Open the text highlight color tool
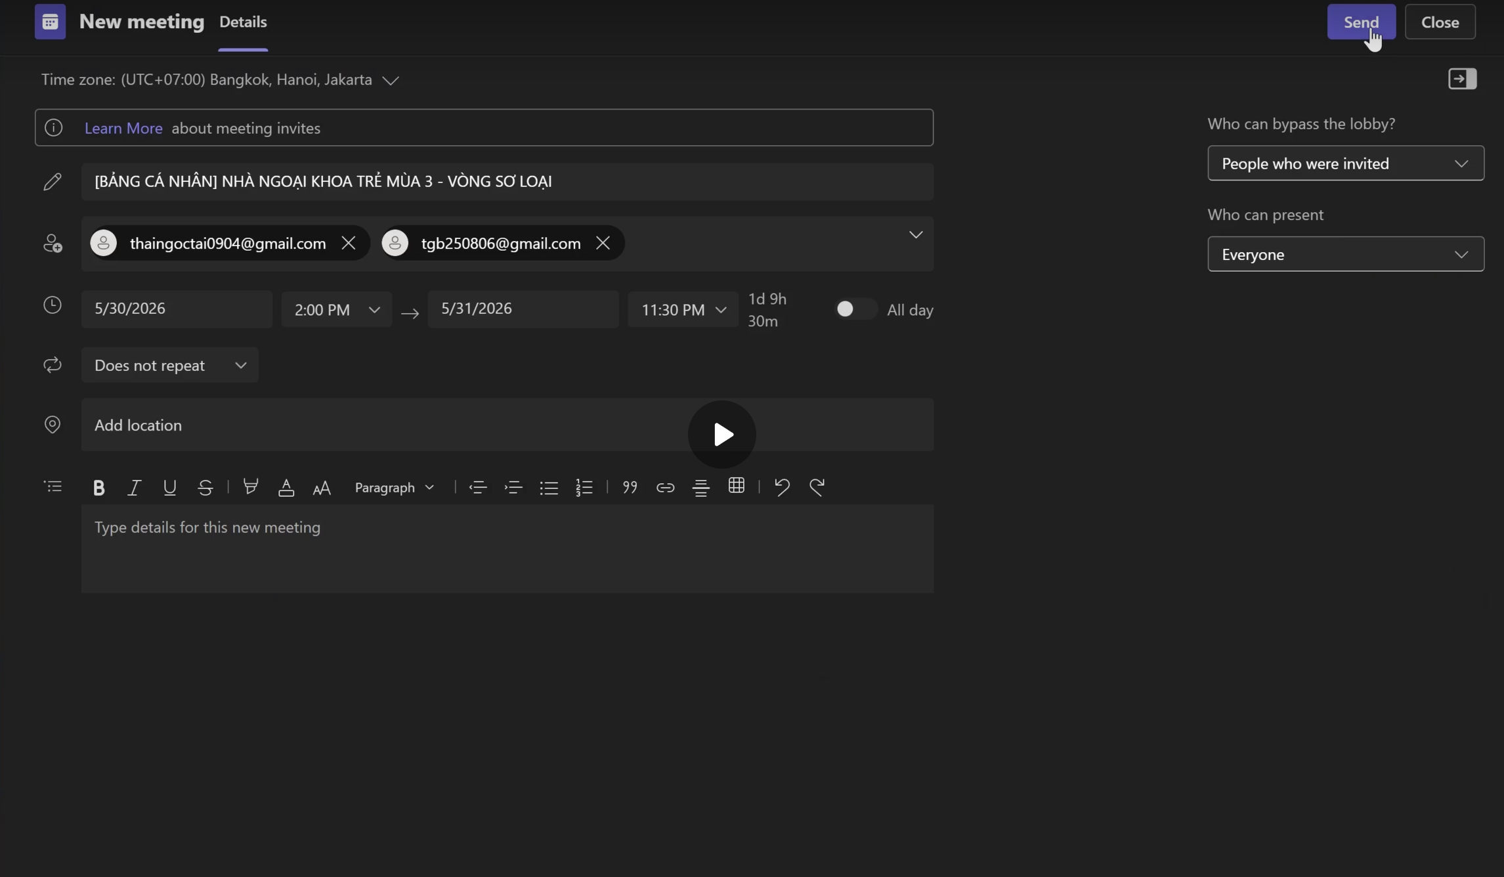The image size is (1504, 877). (x=250, y=487)
